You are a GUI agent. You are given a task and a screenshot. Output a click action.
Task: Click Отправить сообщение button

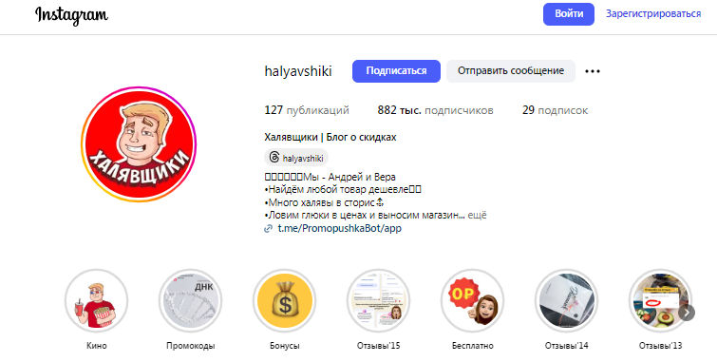click(511, 71)
